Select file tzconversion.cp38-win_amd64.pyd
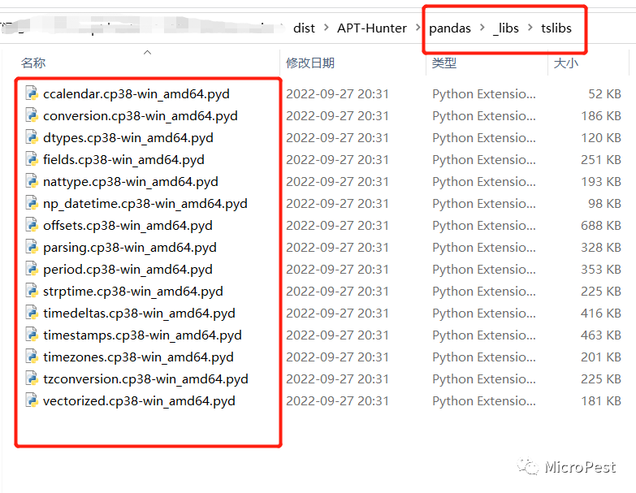The image size is (636, 493). point(145,378)
